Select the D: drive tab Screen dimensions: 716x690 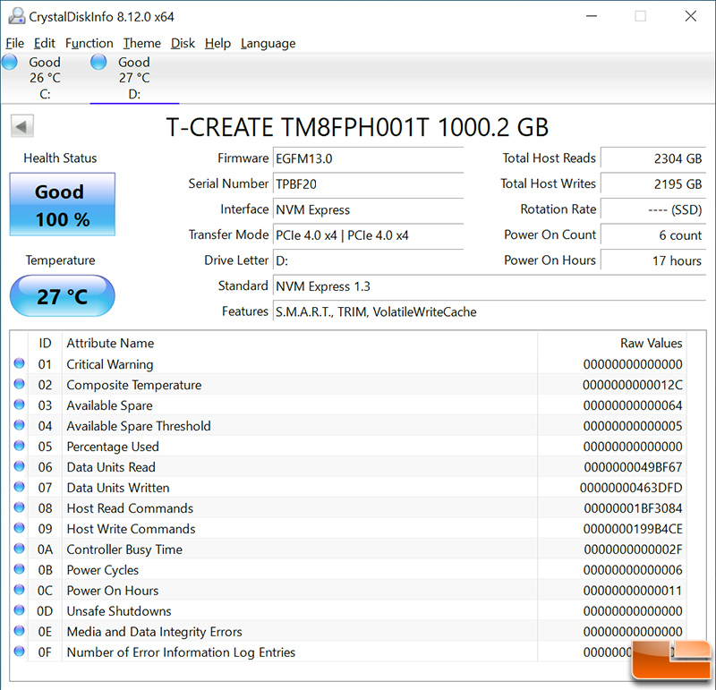(134, 78)
